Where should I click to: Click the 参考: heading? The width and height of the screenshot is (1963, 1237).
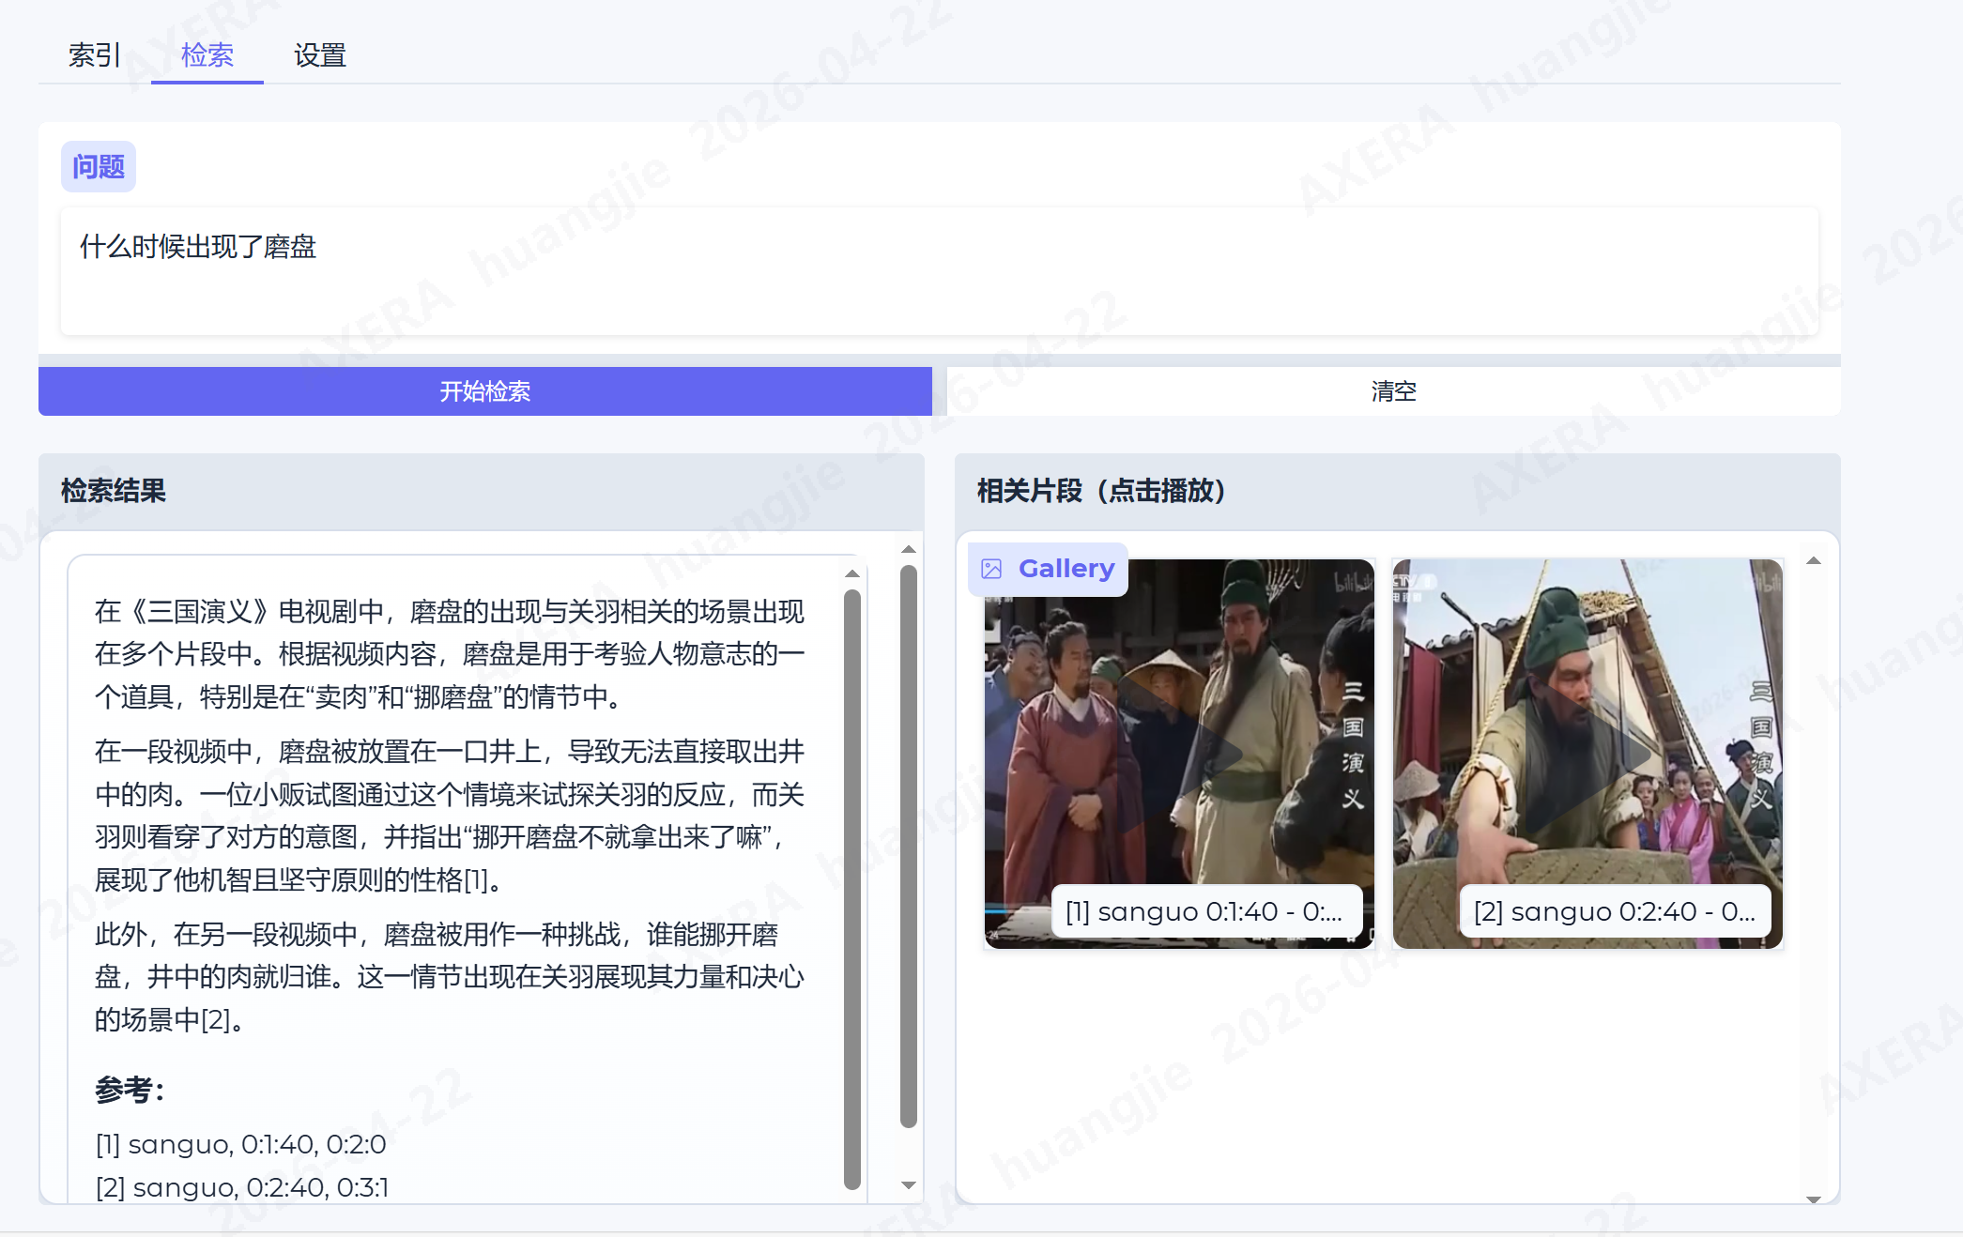point(130,1091)
